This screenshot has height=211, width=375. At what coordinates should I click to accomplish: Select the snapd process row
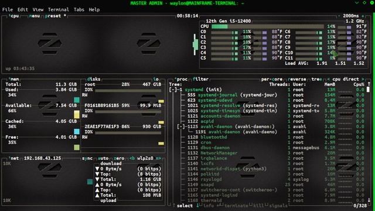[x=267, y=185]
